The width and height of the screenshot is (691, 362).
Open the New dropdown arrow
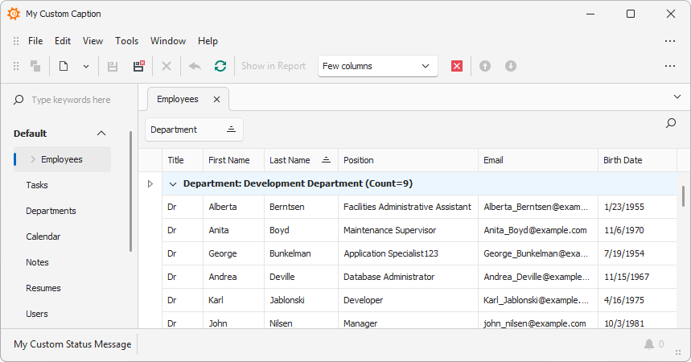pos(86,66)
